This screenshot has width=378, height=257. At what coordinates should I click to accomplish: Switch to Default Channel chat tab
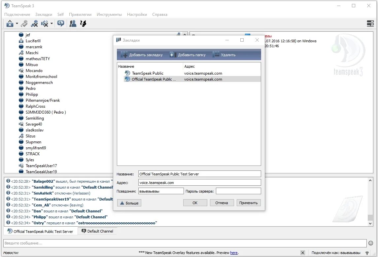97,231
